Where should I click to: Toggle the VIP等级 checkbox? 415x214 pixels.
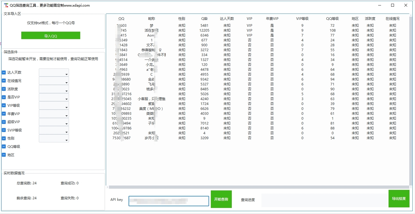(4, 106)
